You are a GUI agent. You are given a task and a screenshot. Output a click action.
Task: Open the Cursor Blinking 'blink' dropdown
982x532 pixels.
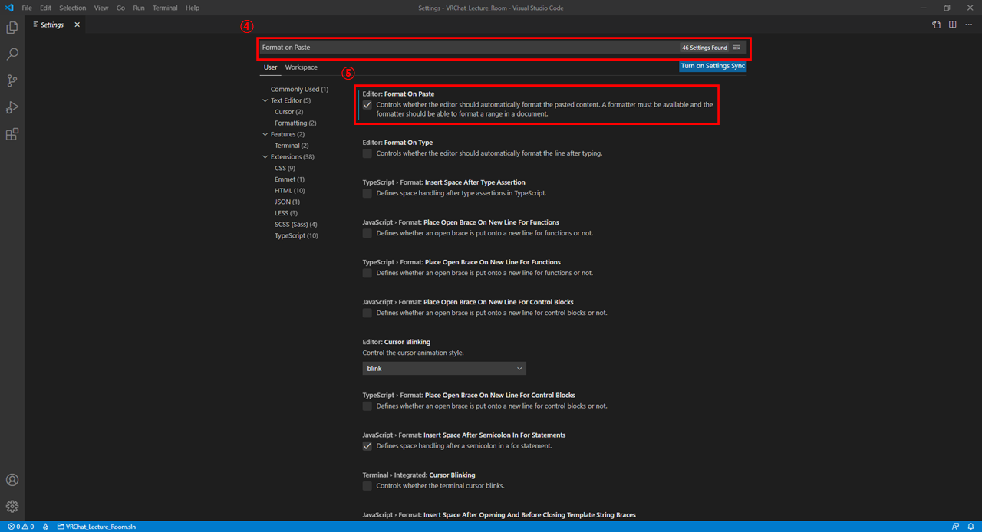444,368
